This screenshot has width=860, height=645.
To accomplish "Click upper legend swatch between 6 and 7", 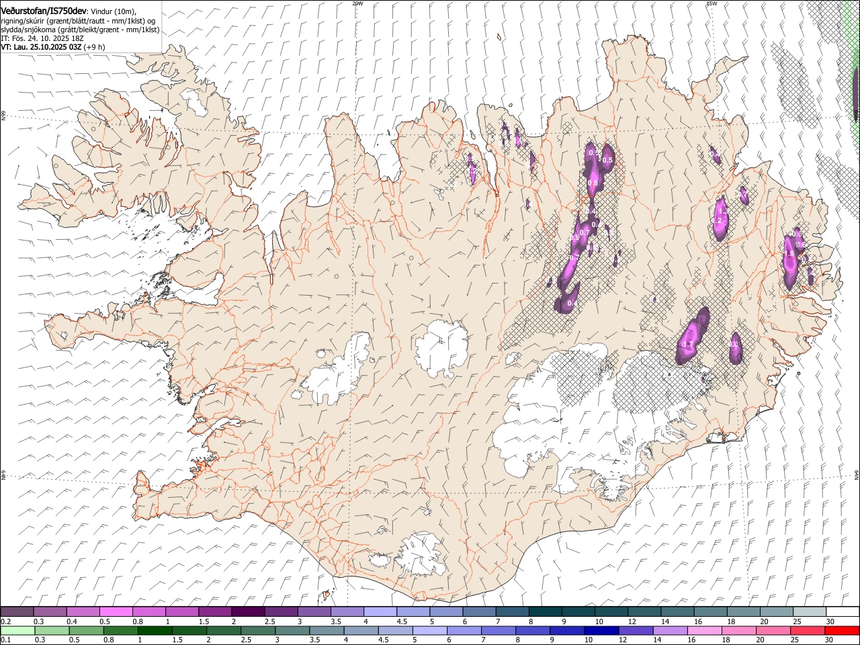I will pyautogui.click(x=479, y=612).
